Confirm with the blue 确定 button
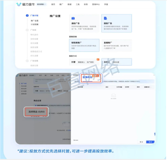Screen dimensions: 167x160 pyautogui.click(x=150, y=142)
